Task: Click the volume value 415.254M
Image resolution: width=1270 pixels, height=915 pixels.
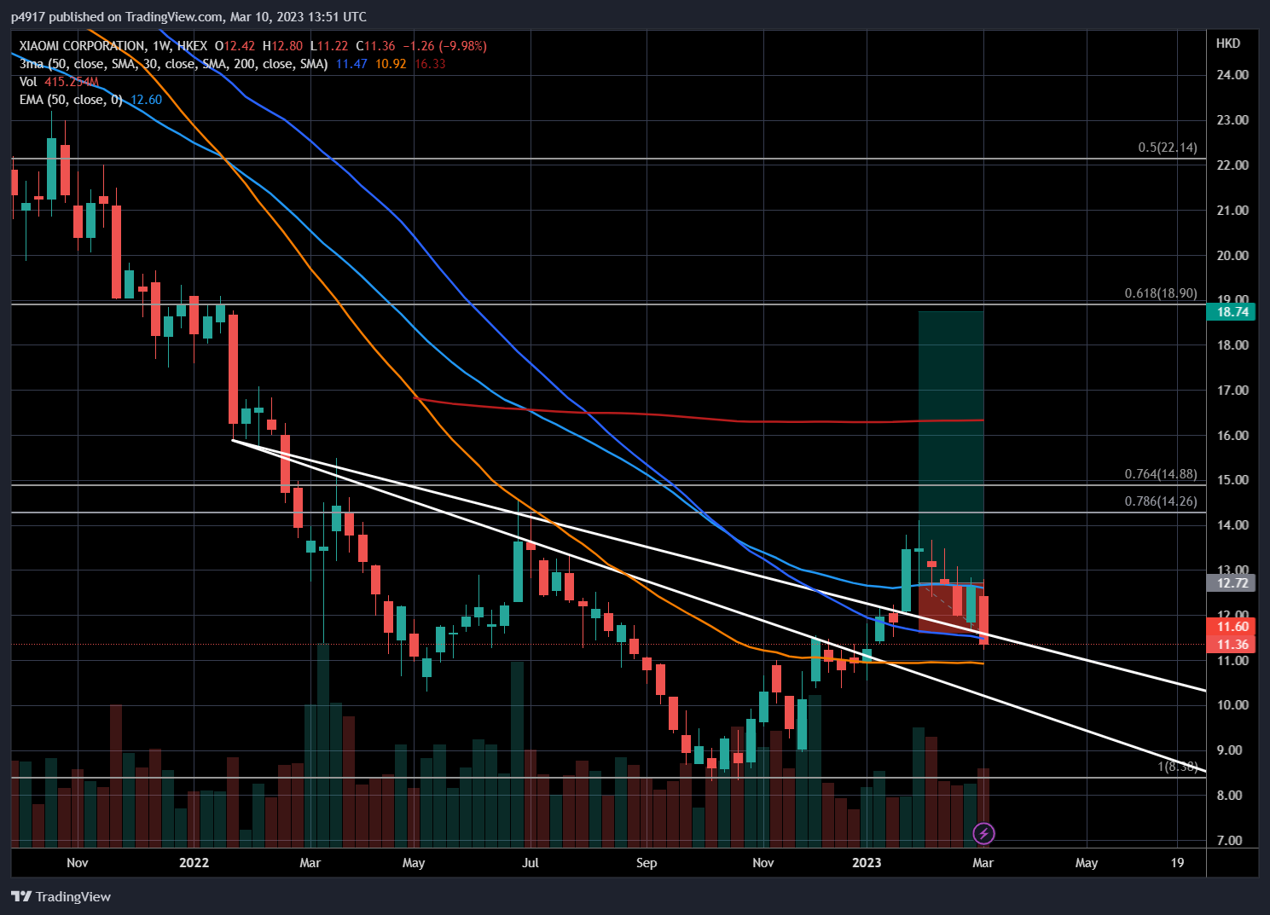Action: tap(72, 82)
